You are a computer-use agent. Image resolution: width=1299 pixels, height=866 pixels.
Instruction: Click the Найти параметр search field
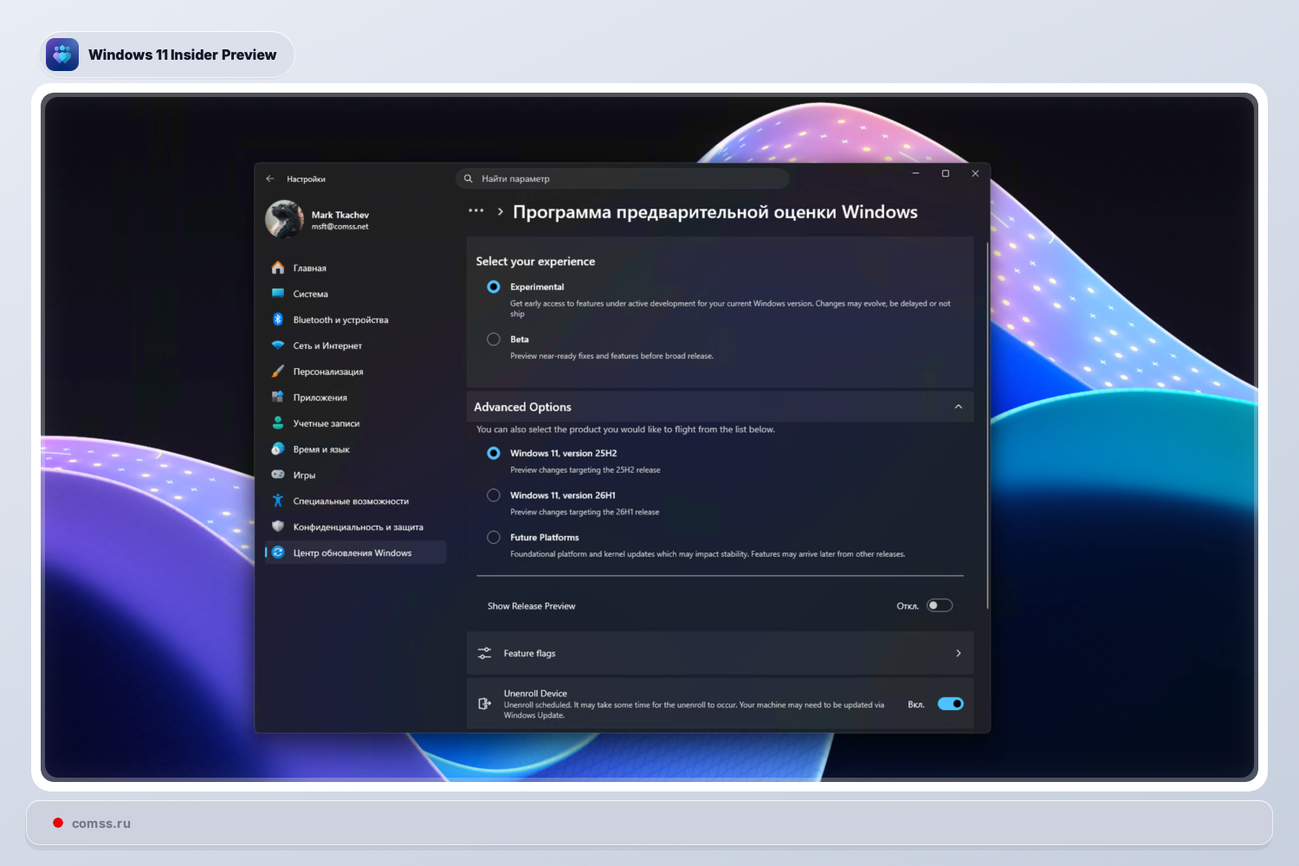click(x=622, y=179)
